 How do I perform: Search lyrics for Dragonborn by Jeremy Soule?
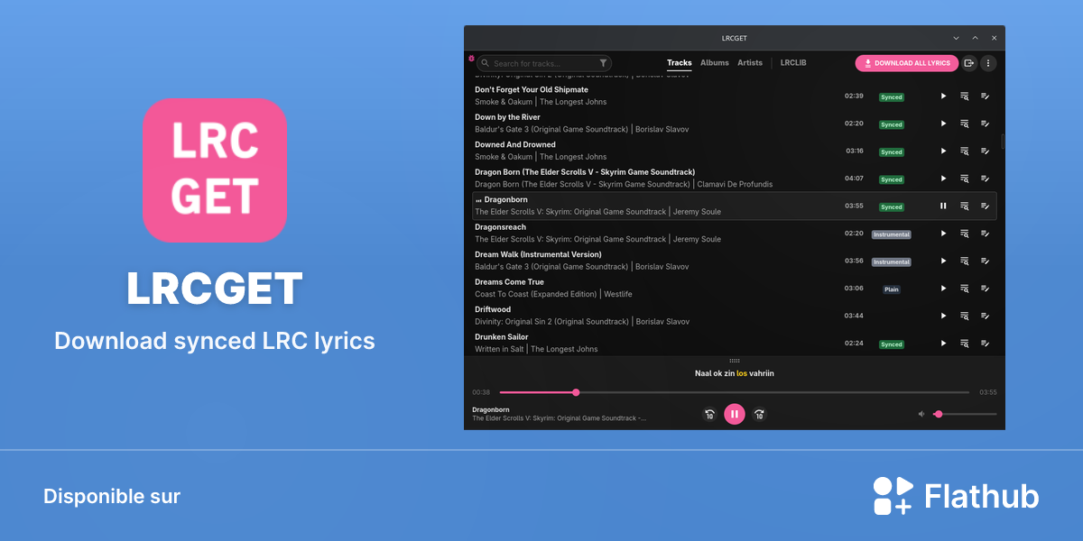pos(965,206)
